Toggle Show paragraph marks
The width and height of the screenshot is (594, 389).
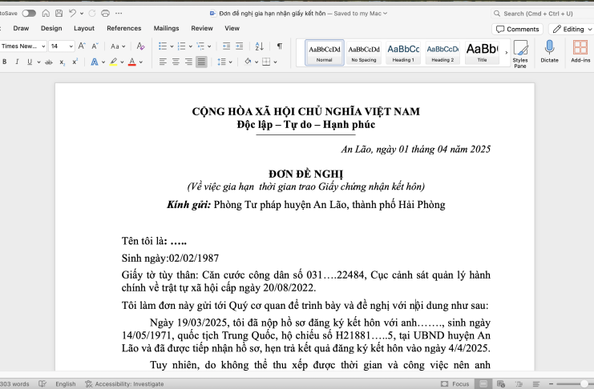click(x=280, y=46)
